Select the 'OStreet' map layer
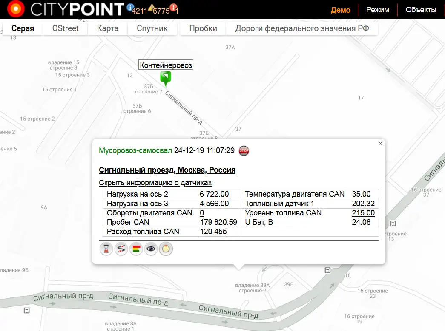The height and width of the screenshot is (331, 445). click(66, 28)
